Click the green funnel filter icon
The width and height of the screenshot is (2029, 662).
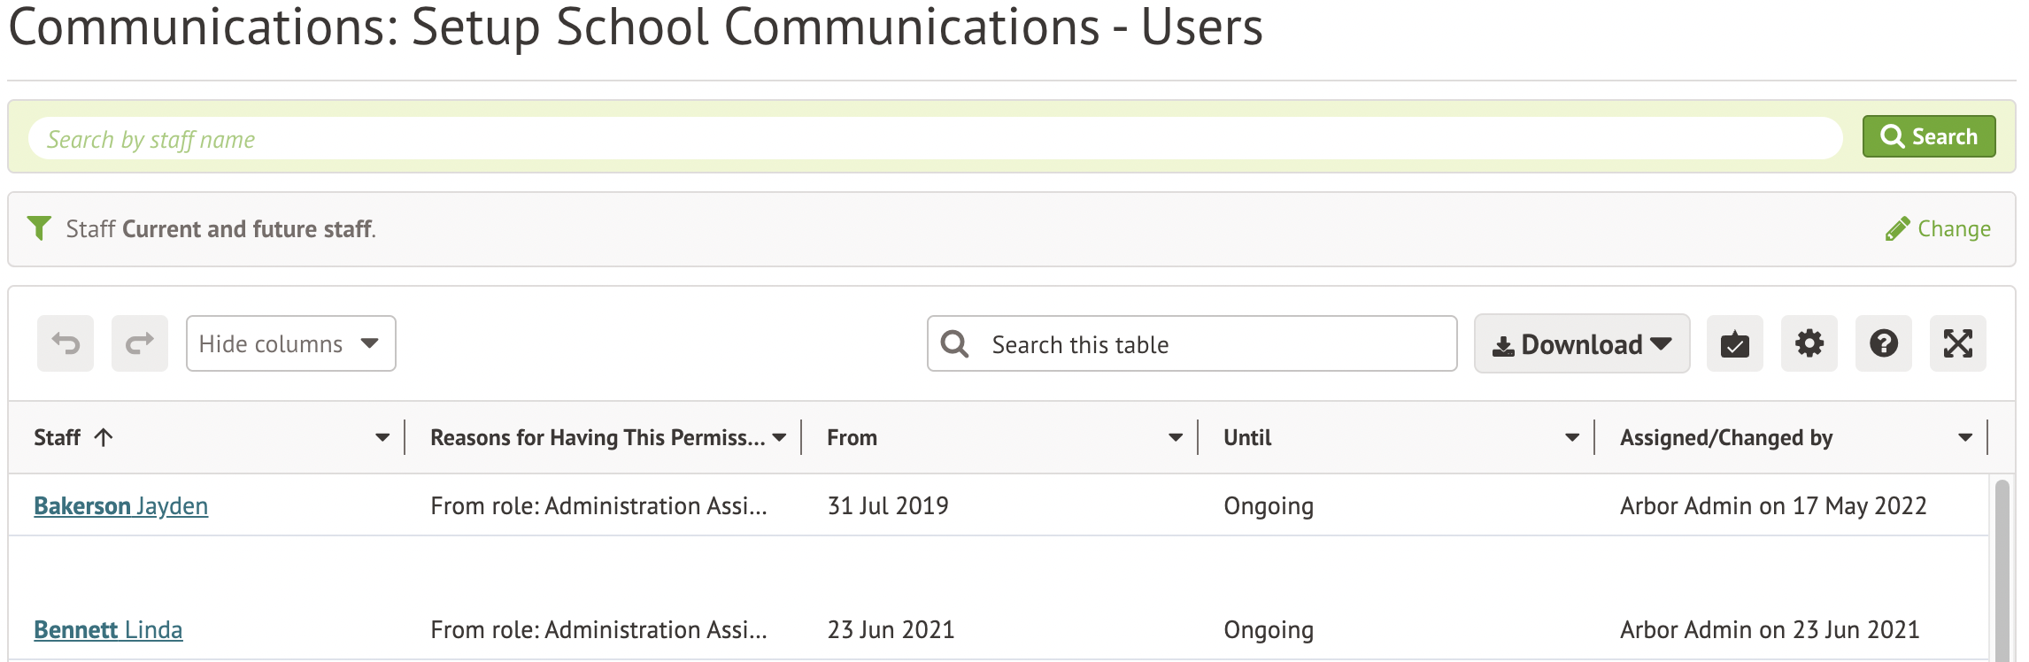pyautogui.click(x=39, y=228)
